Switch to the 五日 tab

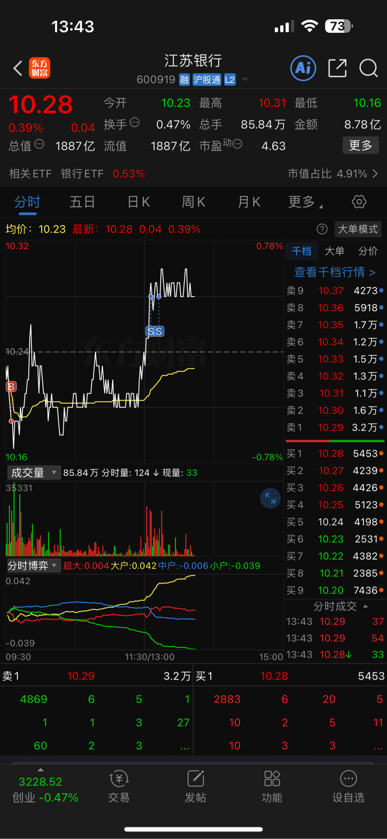pos(82,202)
